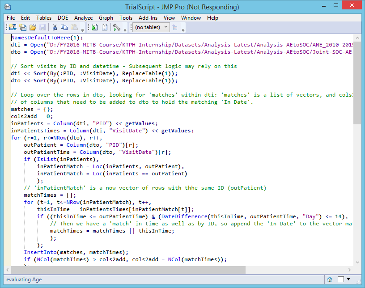This screenshot has width=365, height=288.
Task: Click the Paste clipboard icon
Action: click(74, 27)
